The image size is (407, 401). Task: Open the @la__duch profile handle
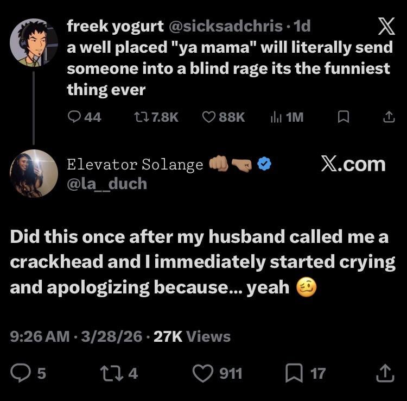point(106,184)
